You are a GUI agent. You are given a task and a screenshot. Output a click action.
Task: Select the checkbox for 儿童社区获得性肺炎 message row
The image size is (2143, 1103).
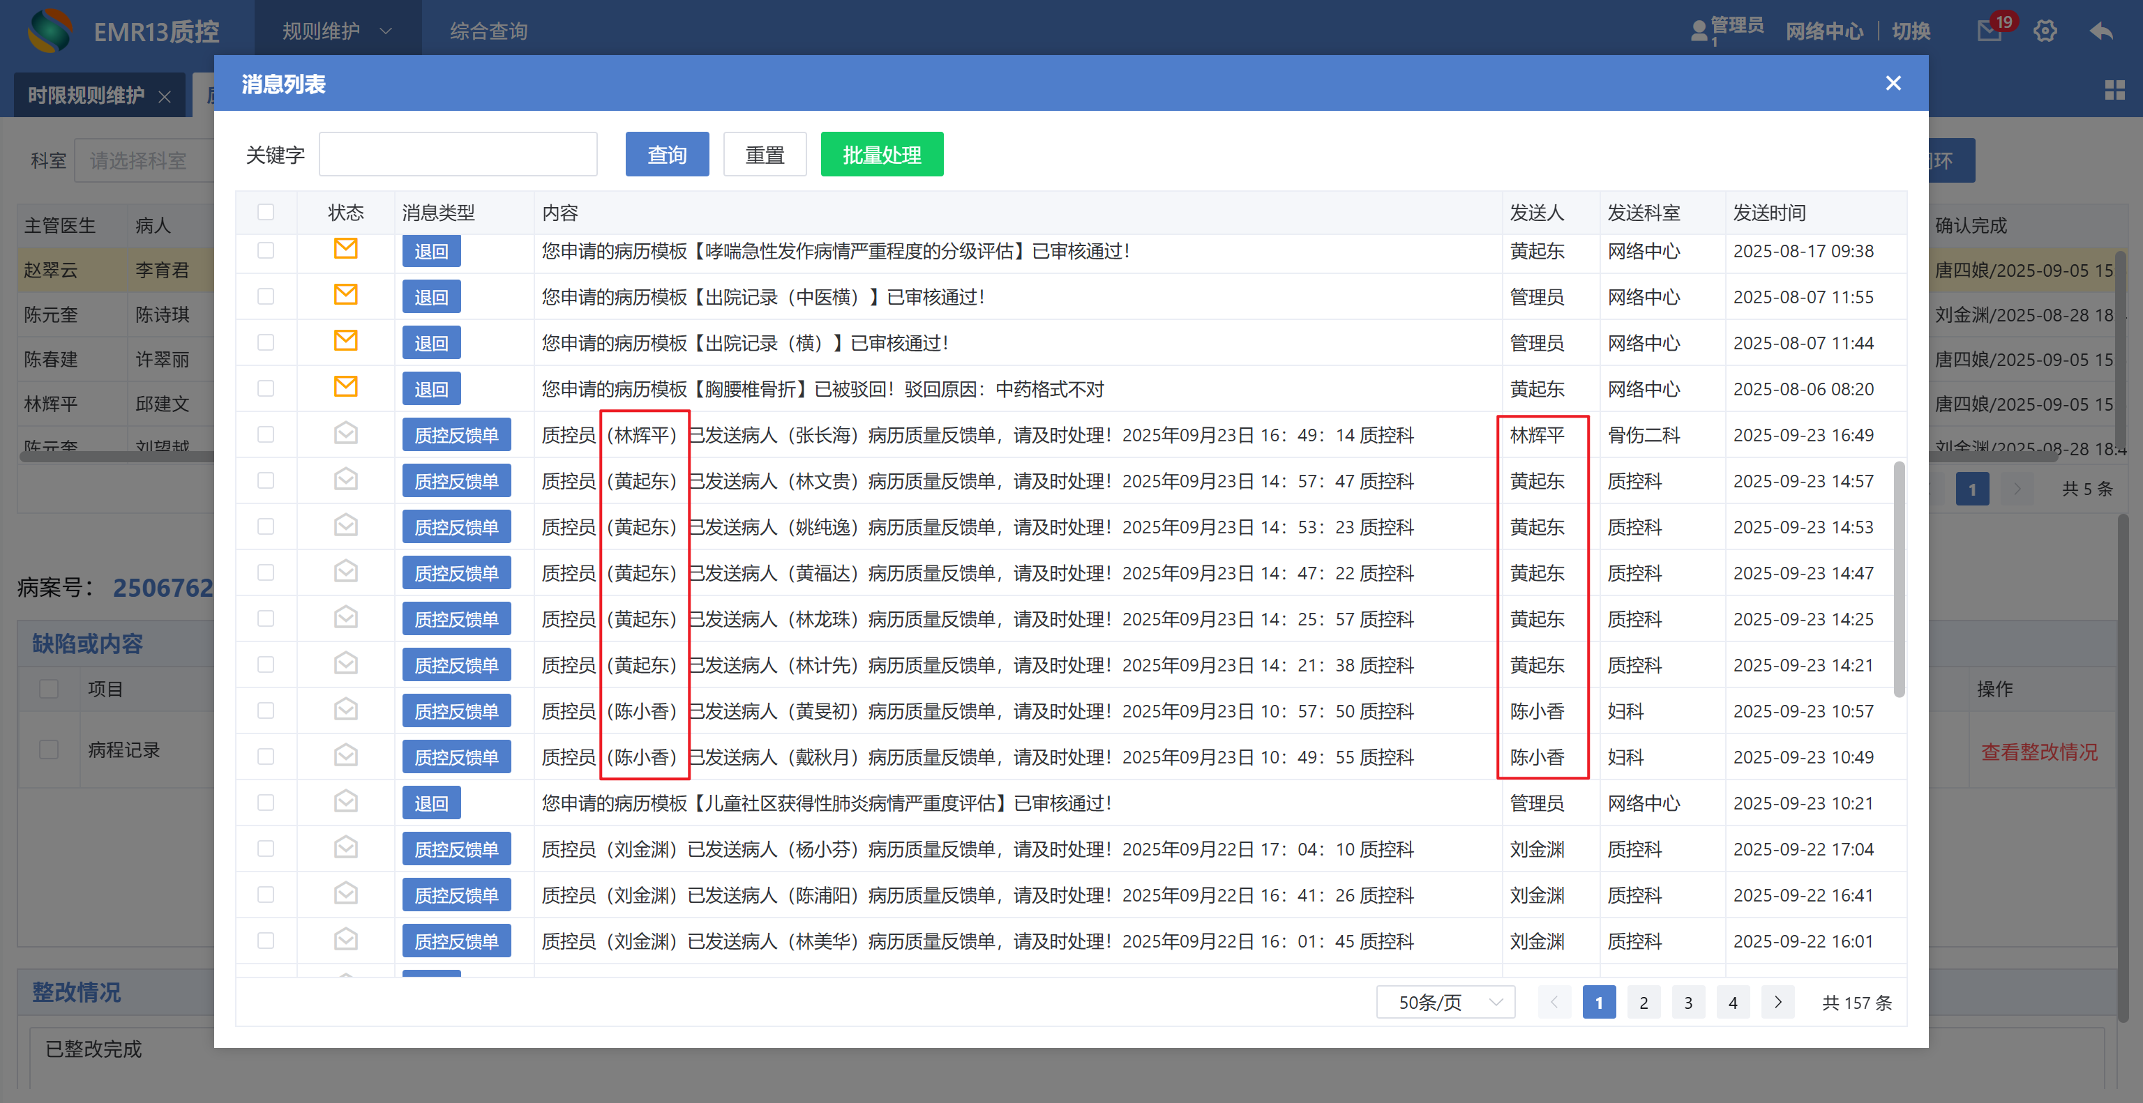coord(265,802)
